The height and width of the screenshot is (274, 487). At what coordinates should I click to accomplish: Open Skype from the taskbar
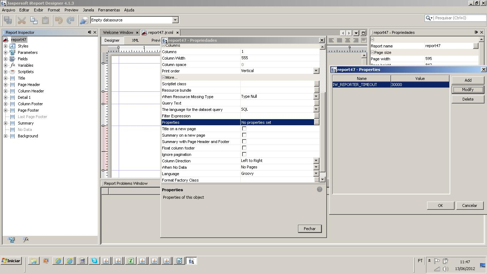[x=94, y=261]
